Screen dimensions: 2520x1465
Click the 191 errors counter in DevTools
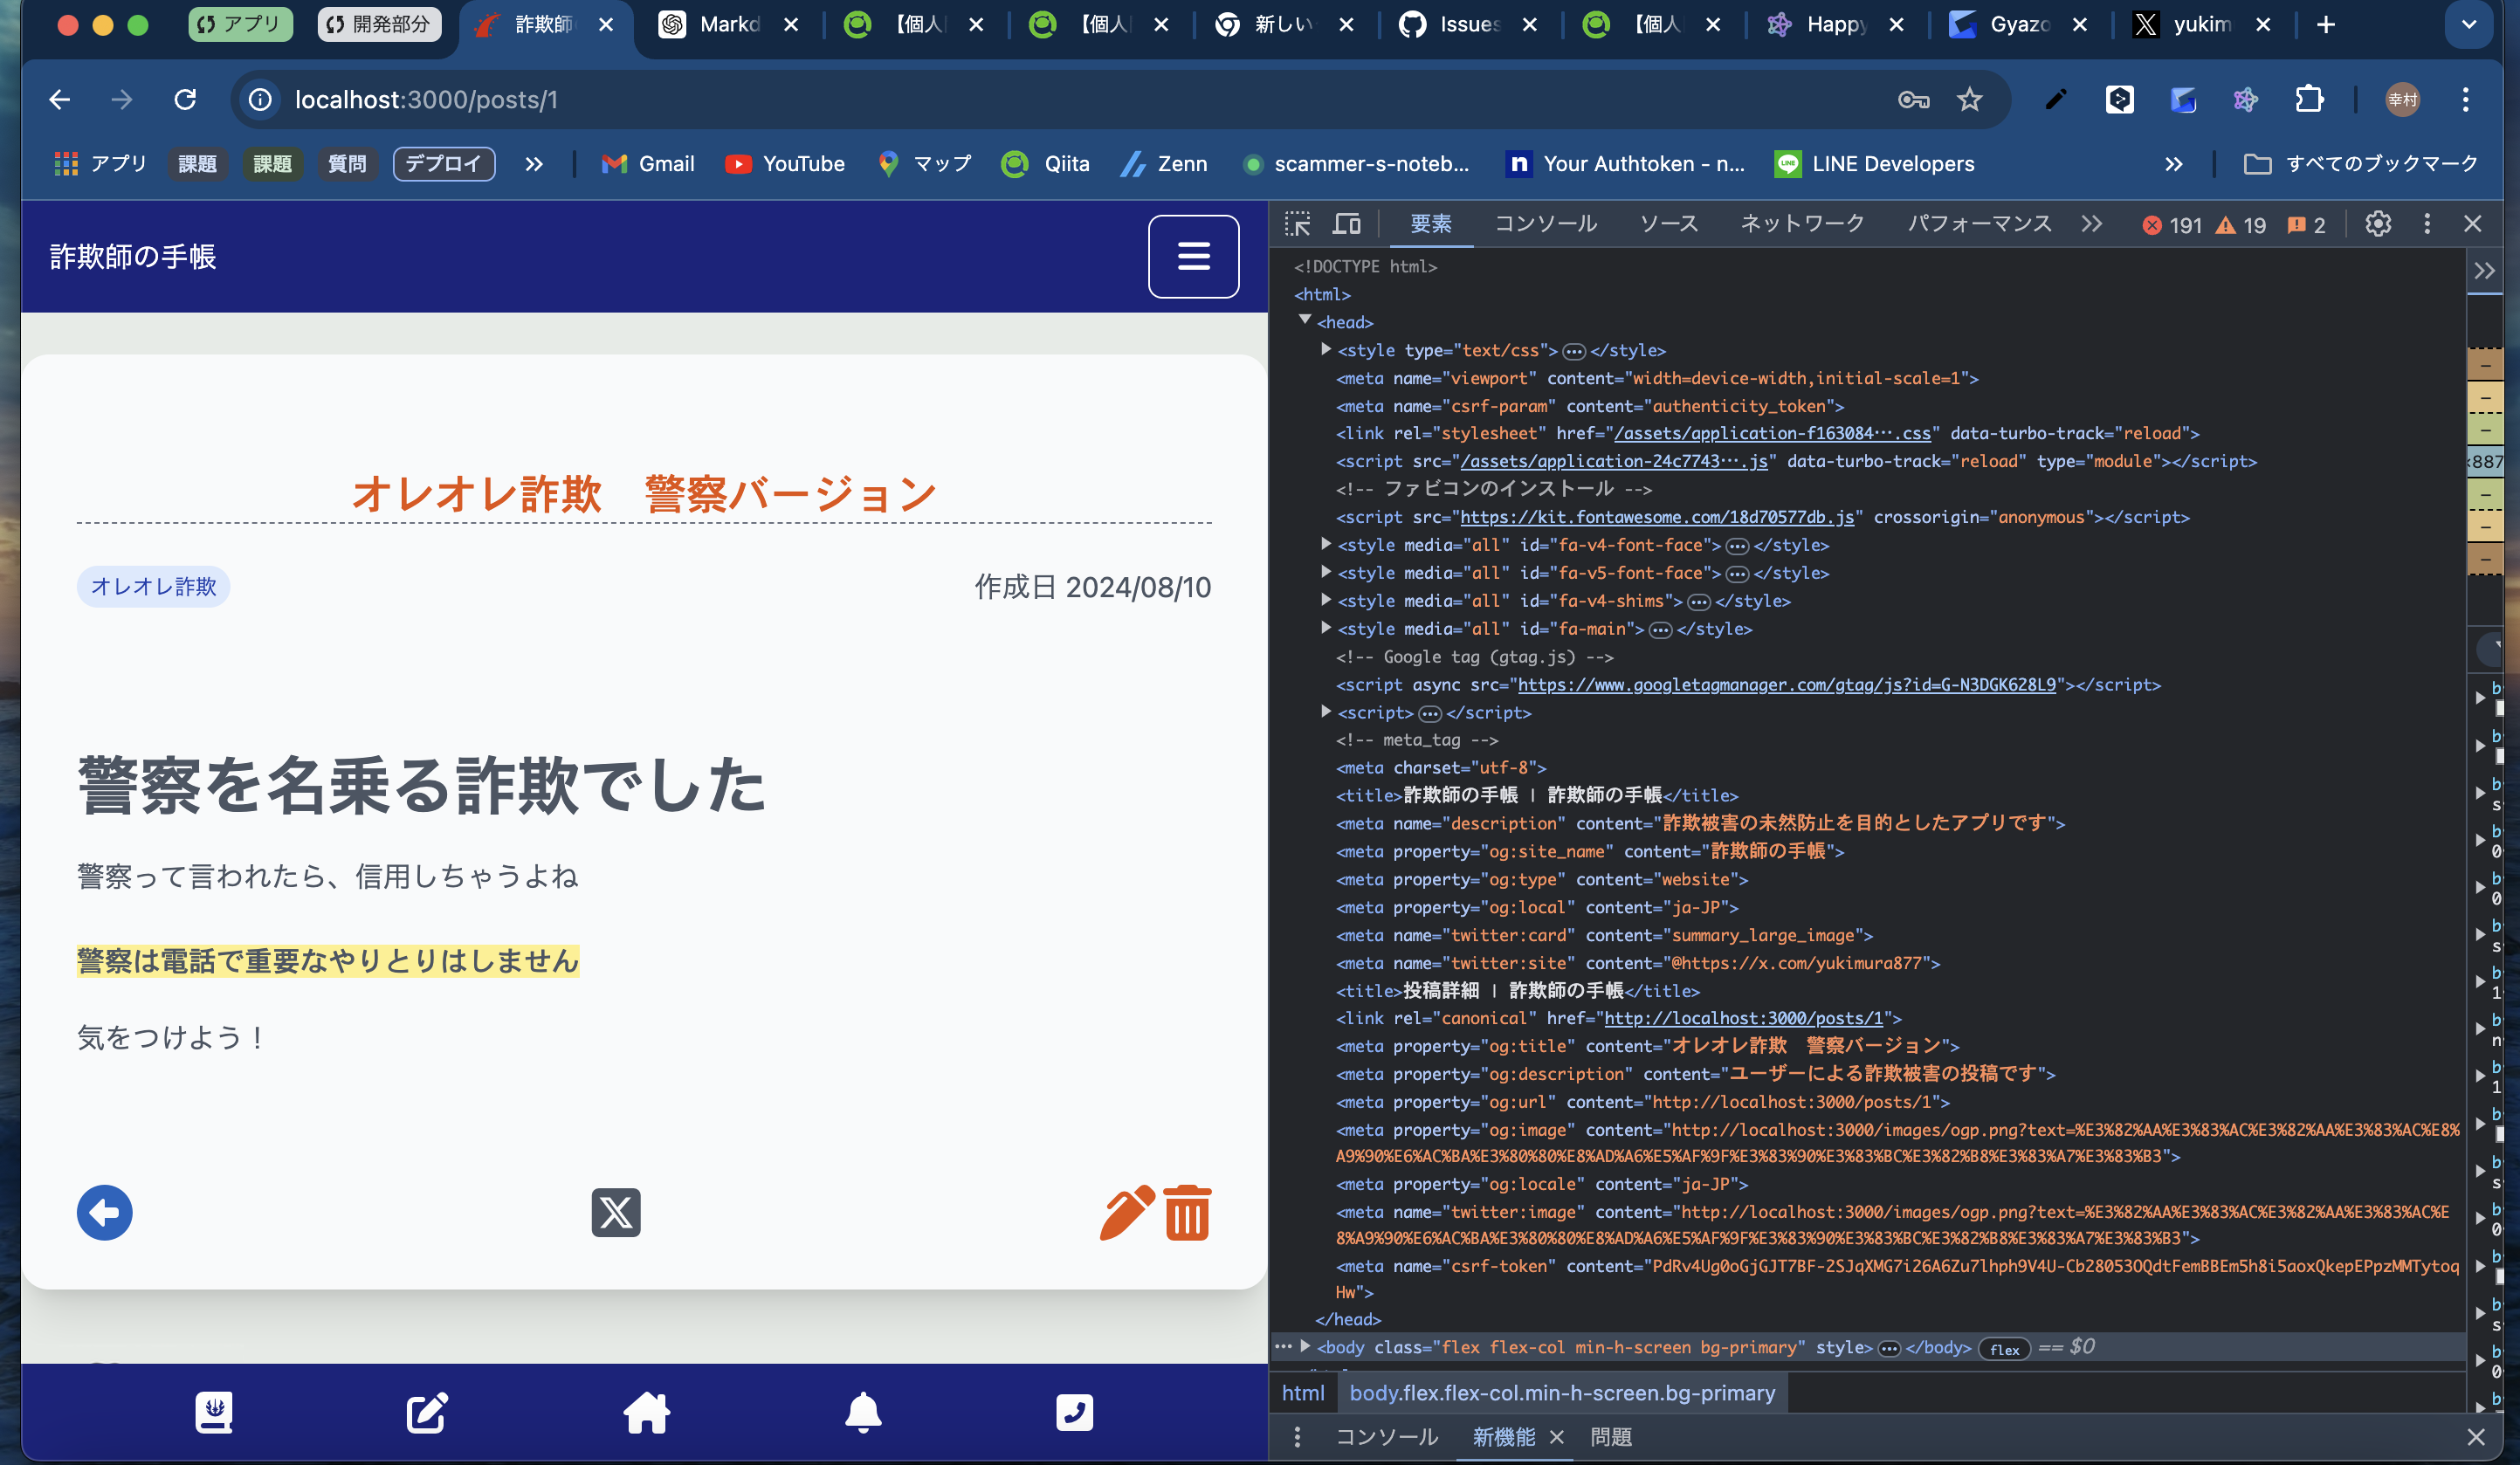coord(2172,225)
